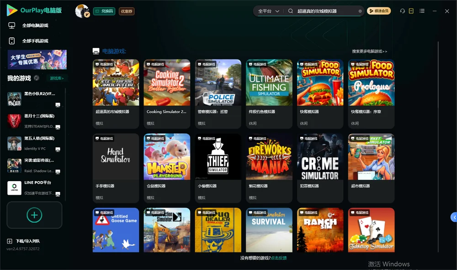Click the PC icon on 第五人格 row

[58, 149]
